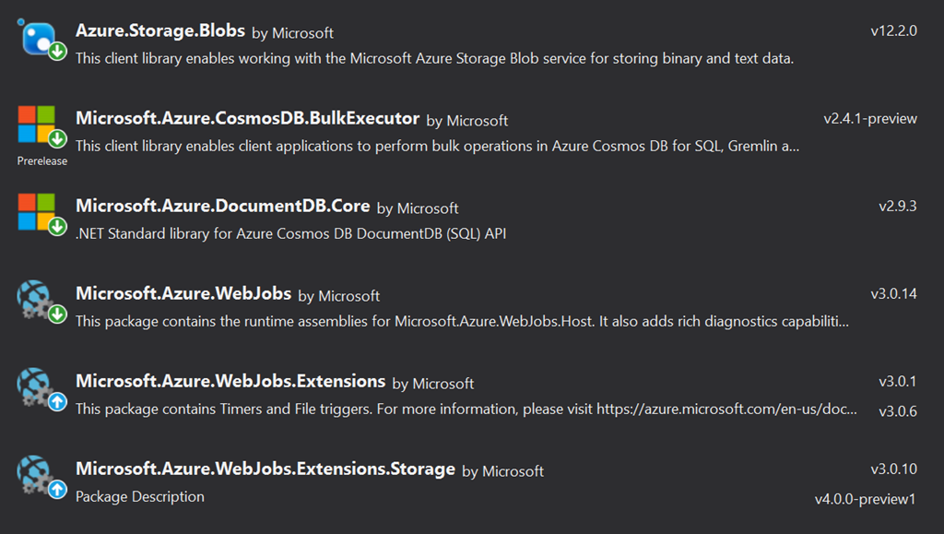Screen dimensions: 944x534
Task: Click the v2.4.1-preview version label
Action: [x=870, y=118]
